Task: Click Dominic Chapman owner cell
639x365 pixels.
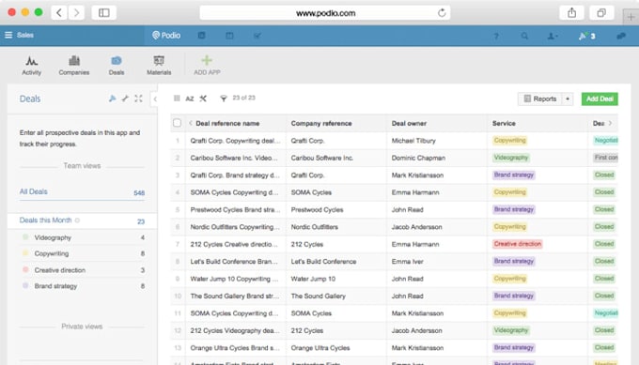Action: [418, 158]
